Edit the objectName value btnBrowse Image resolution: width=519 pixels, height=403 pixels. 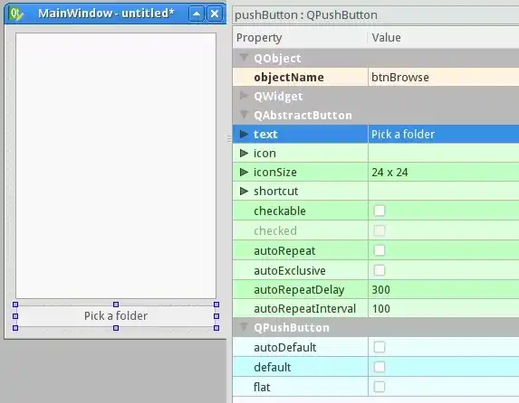point(444,77)
